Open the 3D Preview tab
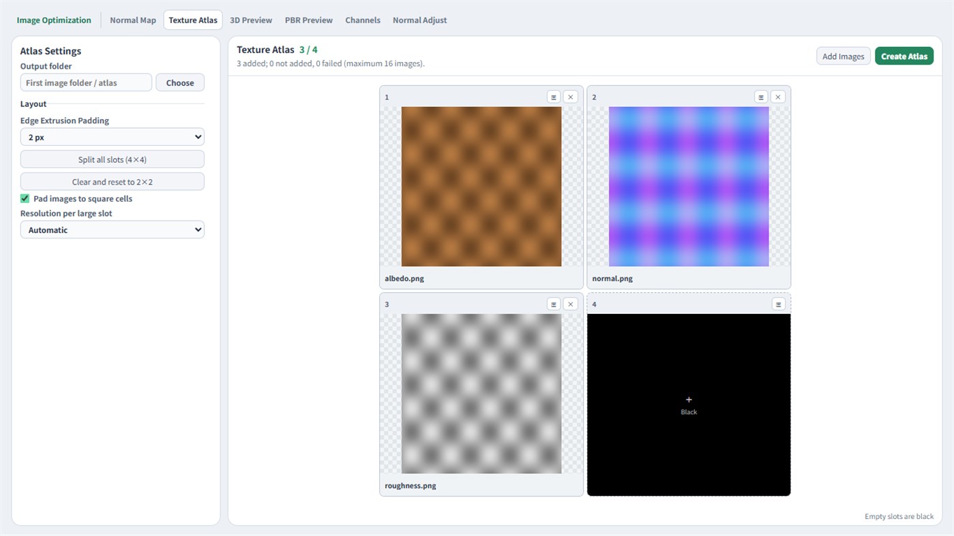The height and width of the screenshot is (536, 954). coord(251,20)
